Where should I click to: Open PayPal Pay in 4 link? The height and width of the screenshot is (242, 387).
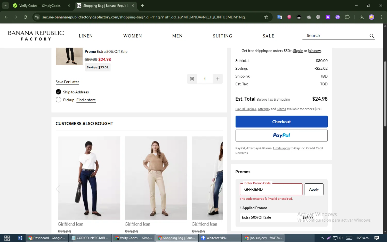(x=246, y=109)
